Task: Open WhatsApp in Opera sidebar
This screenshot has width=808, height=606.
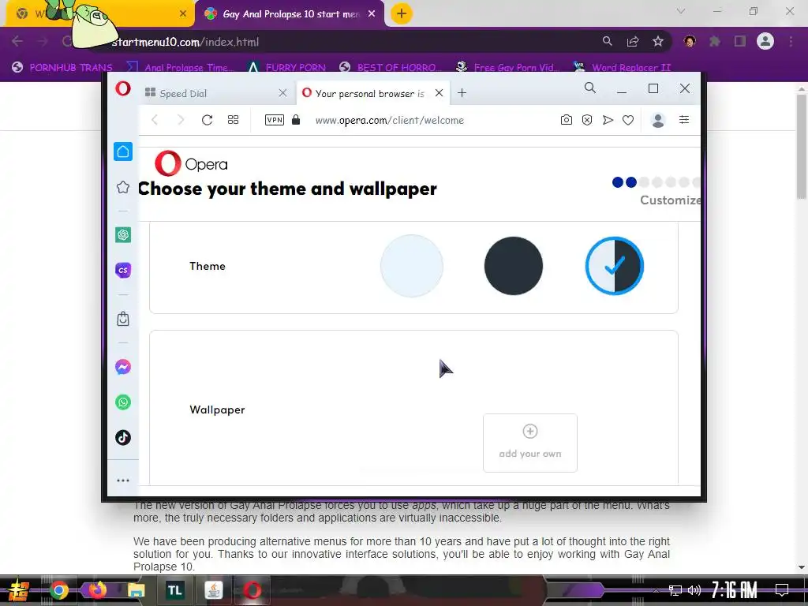Action: [122, 402]
